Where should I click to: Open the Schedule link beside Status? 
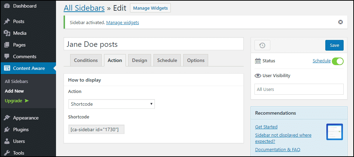click(322, 61)
